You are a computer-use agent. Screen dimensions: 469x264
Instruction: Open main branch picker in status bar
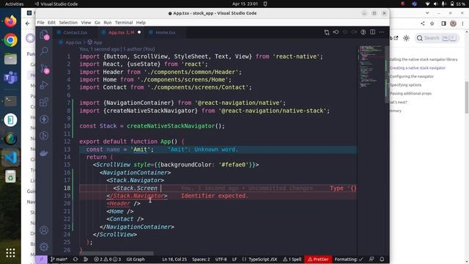pyautogui.click(x=59, y=259)
